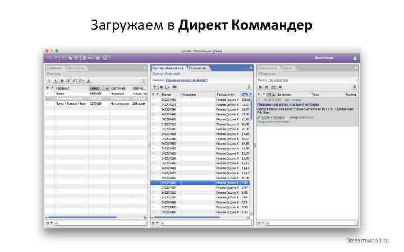404x252 pixels.
Task: Click the maximize icon of ad groups panel
Action: (250, 68)
